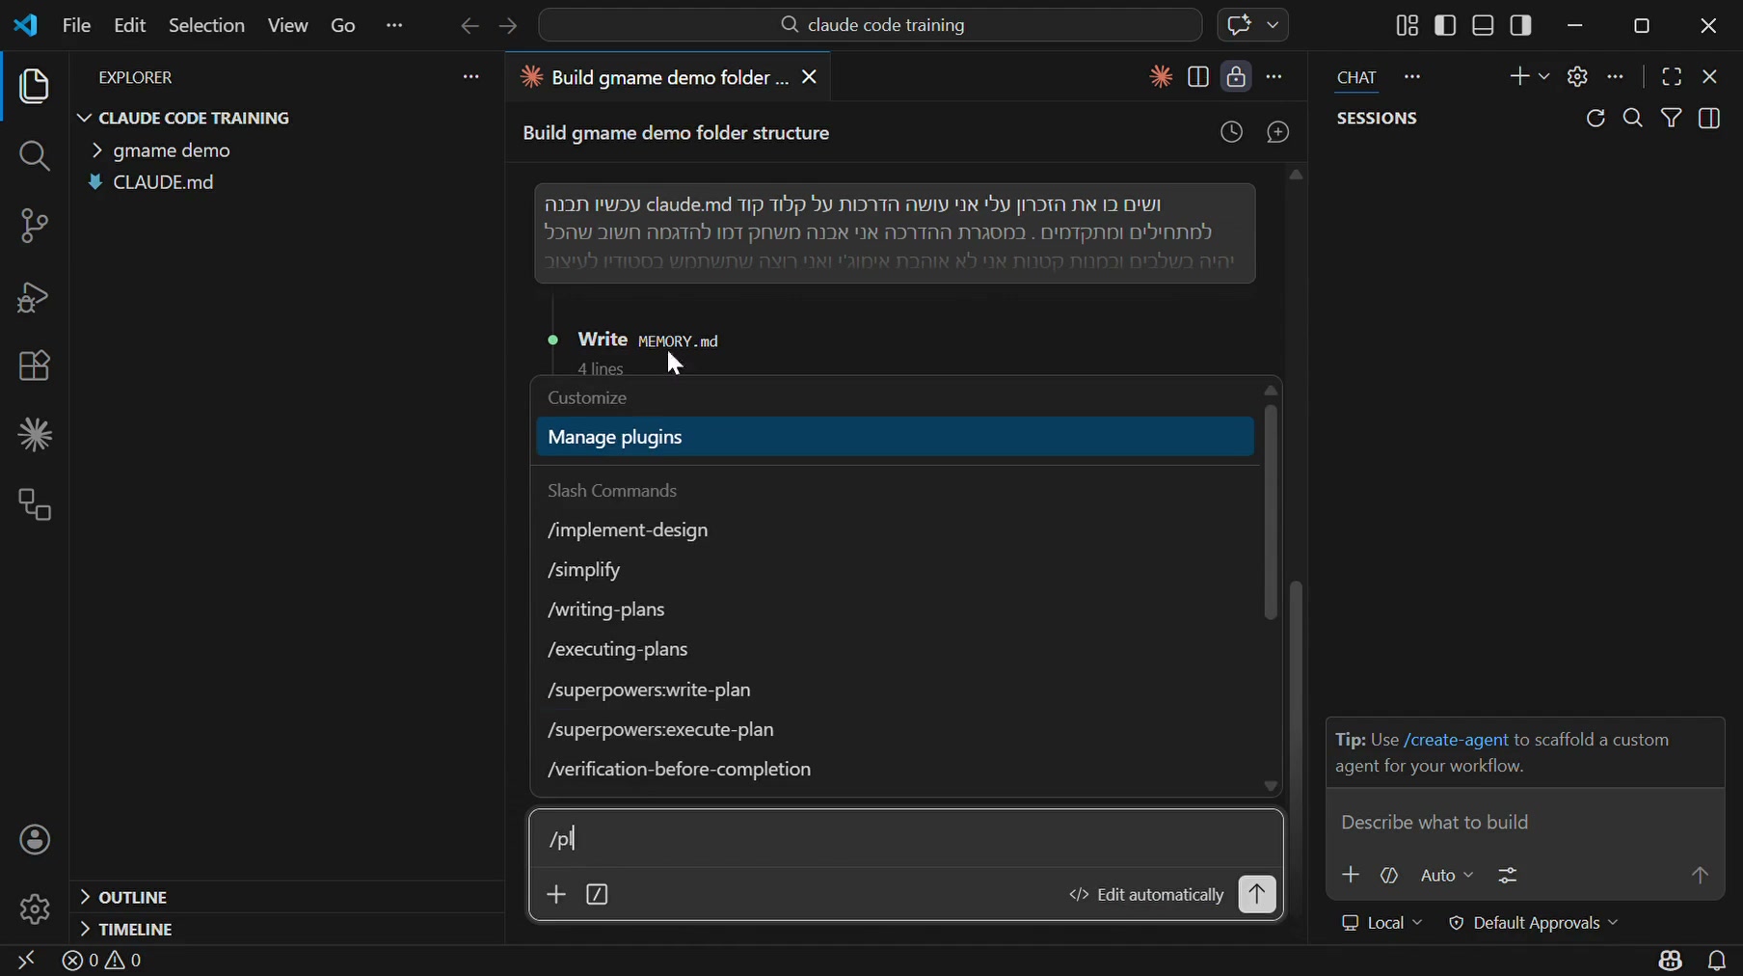Open the Explorer view in activity bar
Screen dimensions: 1743x976
(x=35, y=87)
